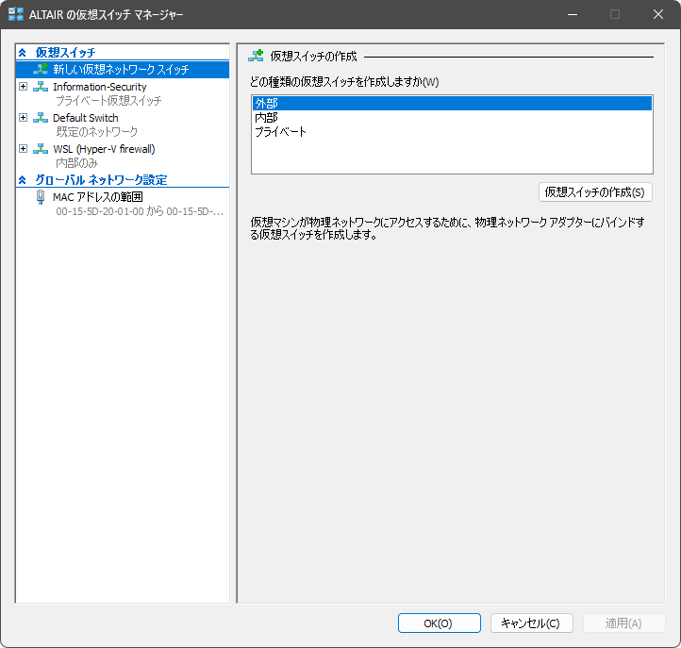Click the MAC range value 00-15-5D-20-01-00
681x648 pixels.
point(100,211)
